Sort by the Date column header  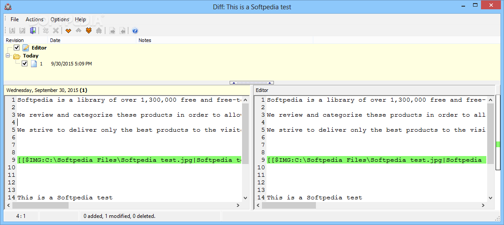coord(92,40)
